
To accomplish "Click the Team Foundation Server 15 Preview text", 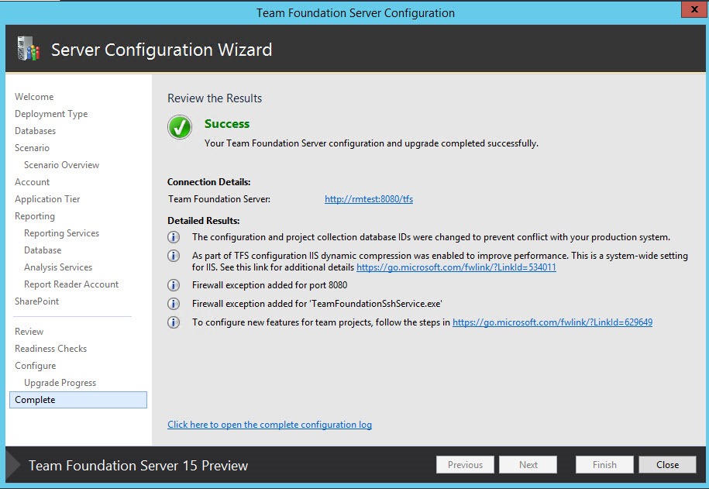I will (139, 466).
